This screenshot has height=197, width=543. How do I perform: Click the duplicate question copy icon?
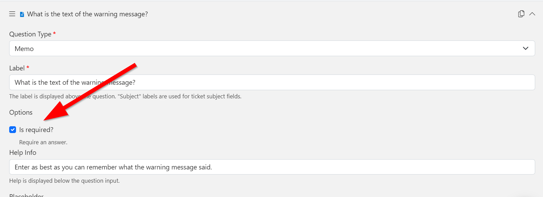coord(521,14)
